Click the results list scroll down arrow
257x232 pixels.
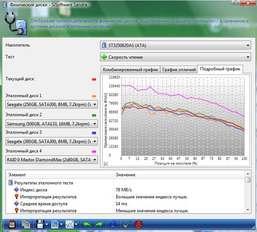tap(248, 210)
